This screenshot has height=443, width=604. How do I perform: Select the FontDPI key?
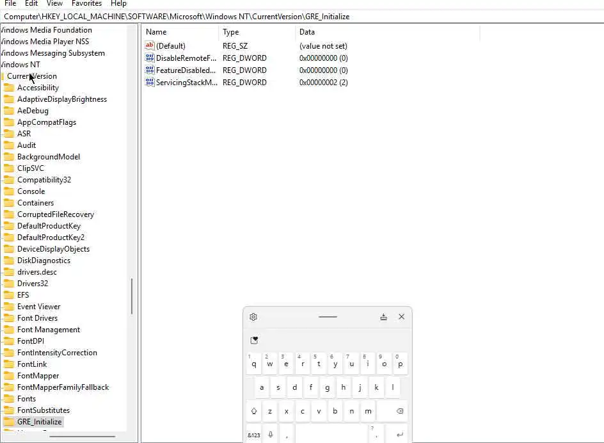pyautogui.click(x=31, y=341)
